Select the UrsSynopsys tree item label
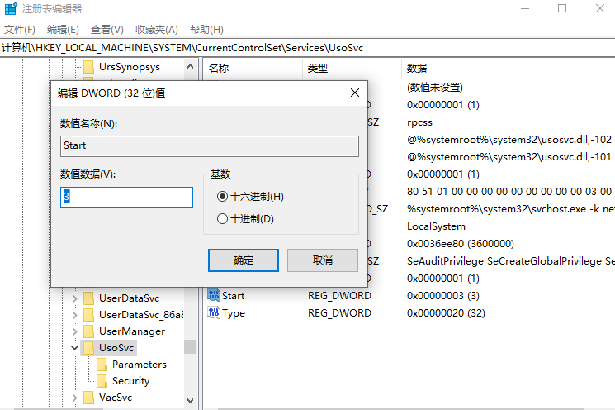This screenshot has width=615, height=410. pos(130,67)
